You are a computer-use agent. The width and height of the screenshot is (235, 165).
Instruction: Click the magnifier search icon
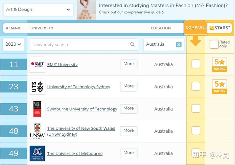point(132,44)
